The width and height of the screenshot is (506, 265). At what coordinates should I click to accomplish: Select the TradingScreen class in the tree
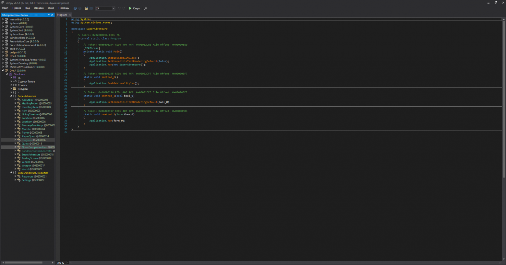pos(36,158)
